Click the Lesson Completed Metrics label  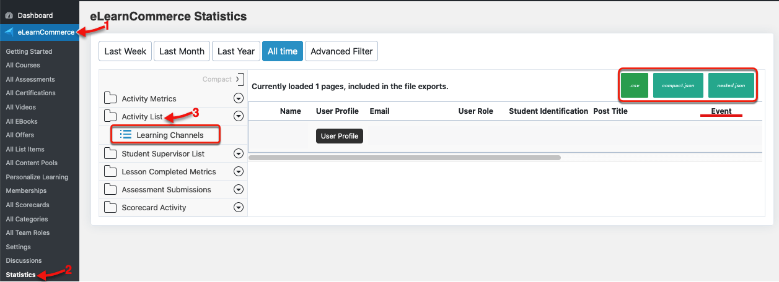[169, 171]
